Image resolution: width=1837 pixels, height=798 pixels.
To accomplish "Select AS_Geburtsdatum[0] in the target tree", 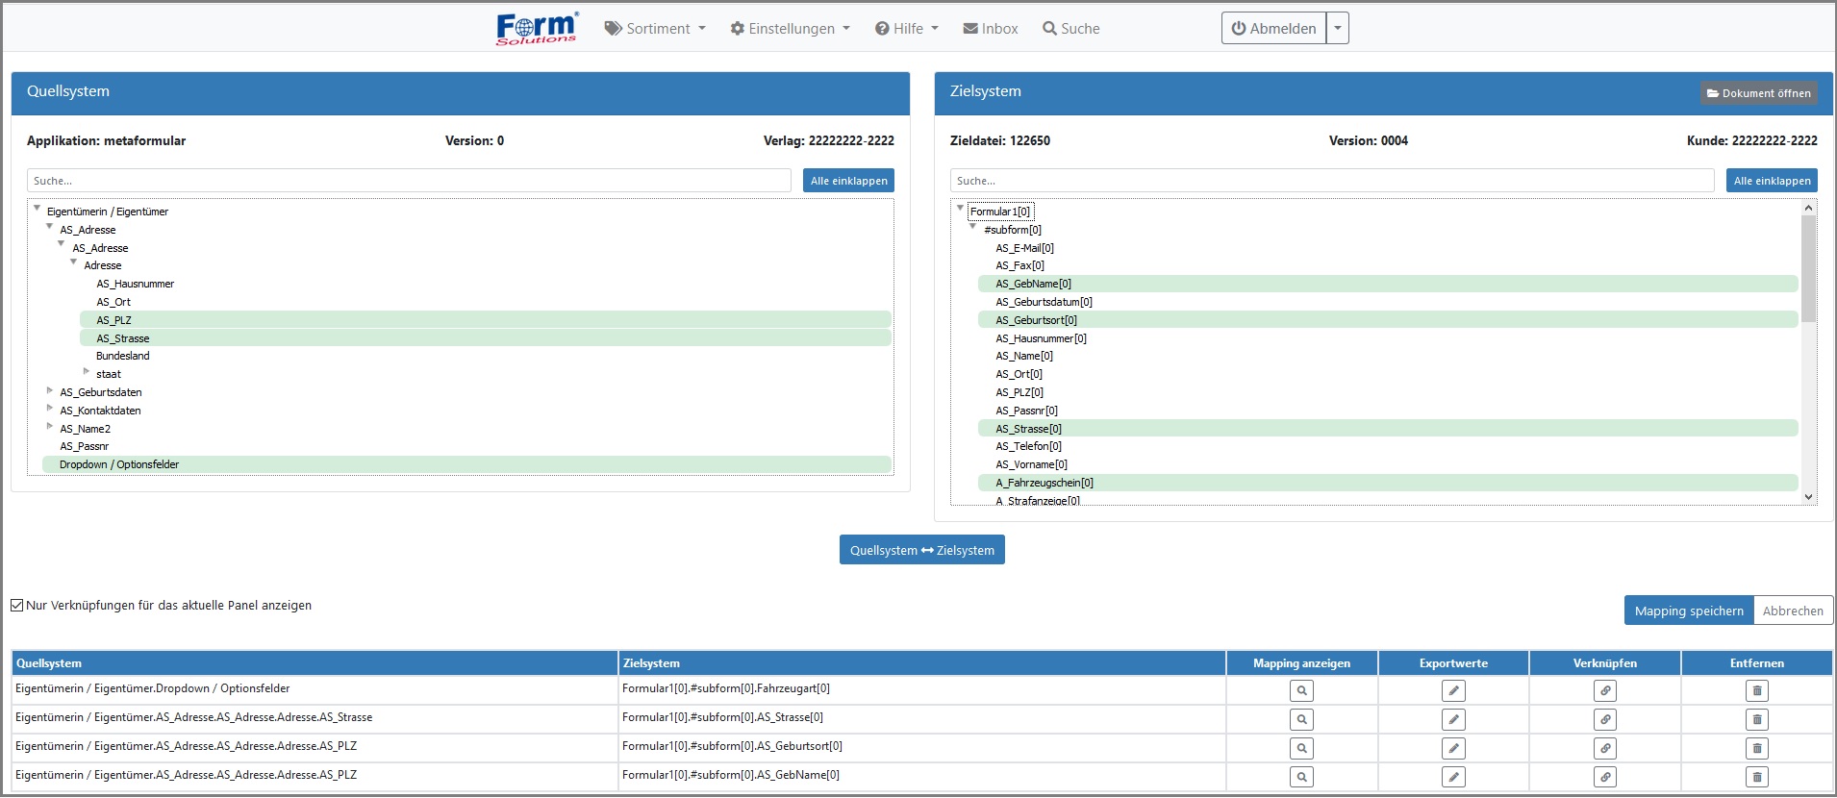I will coord(1044,302).
